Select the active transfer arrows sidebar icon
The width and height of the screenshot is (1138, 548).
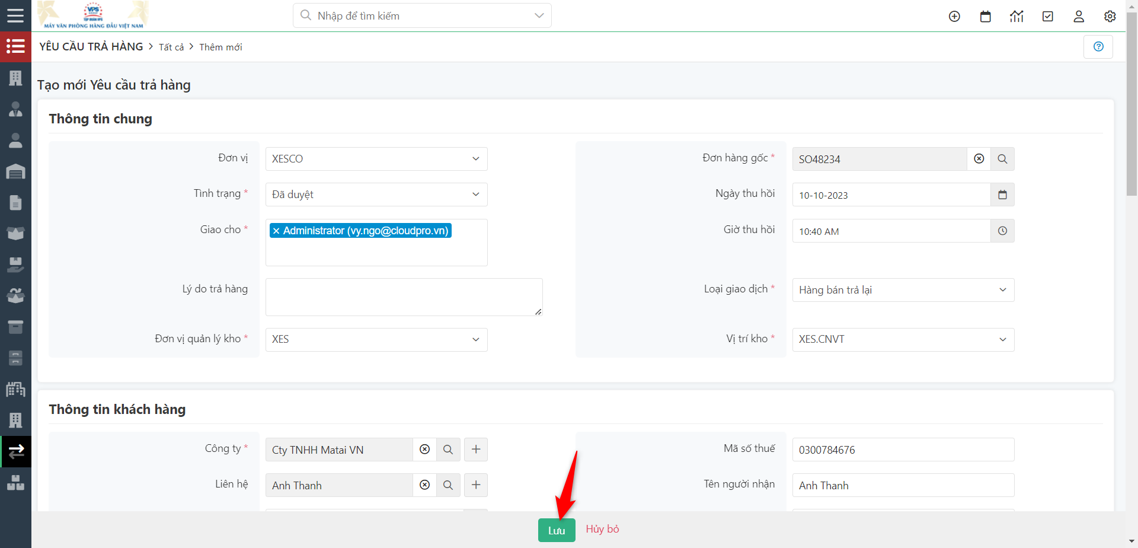coord(16,451)
